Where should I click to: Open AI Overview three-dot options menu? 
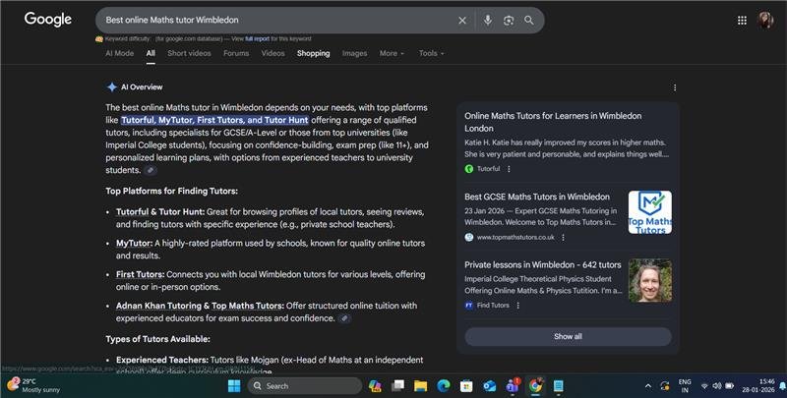click(x=674, y=87)
